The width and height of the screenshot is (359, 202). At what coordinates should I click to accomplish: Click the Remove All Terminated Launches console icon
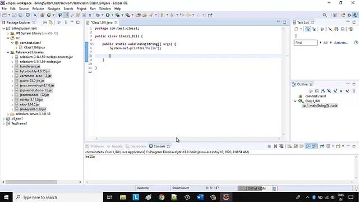click(x=282, y=146)
